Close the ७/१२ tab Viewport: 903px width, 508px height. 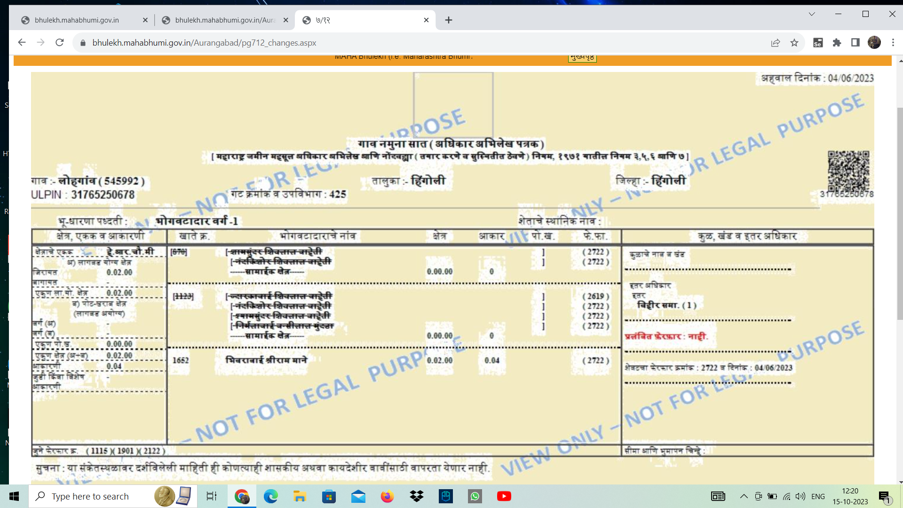click(x=426, y=20)
